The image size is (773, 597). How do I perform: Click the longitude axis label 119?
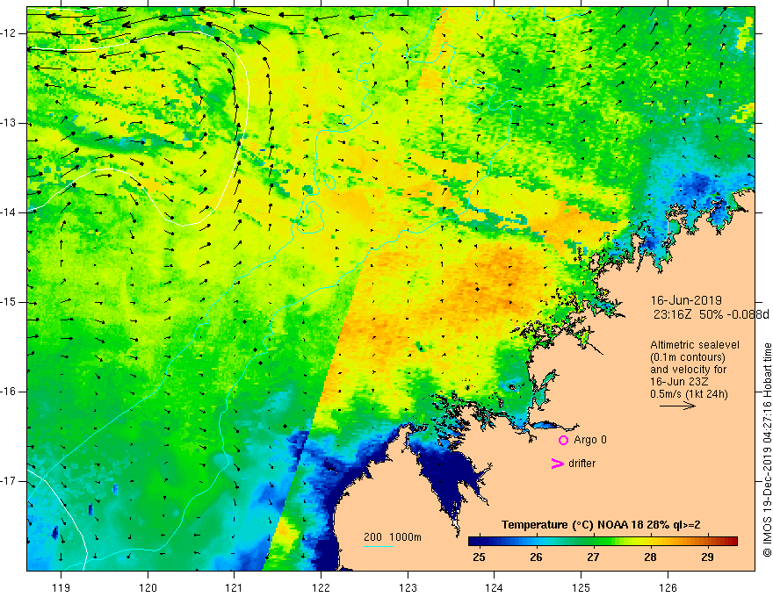pos(61,587)
